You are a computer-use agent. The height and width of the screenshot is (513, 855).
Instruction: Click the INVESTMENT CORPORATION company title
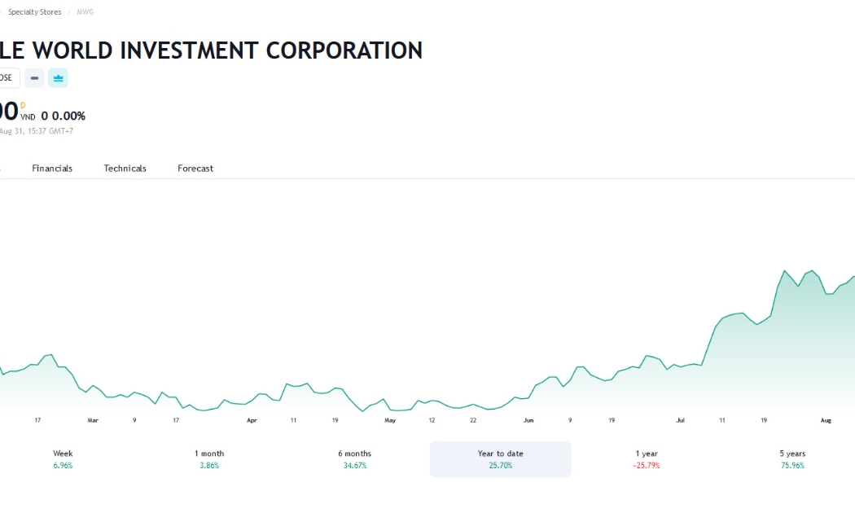click(x=271, y=50)
